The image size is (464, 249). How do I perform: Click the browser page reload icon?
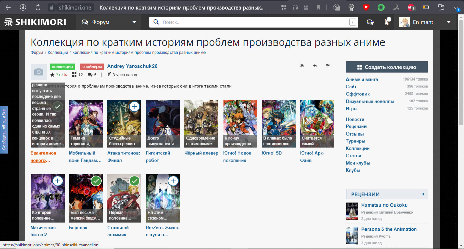coord(38,7)
